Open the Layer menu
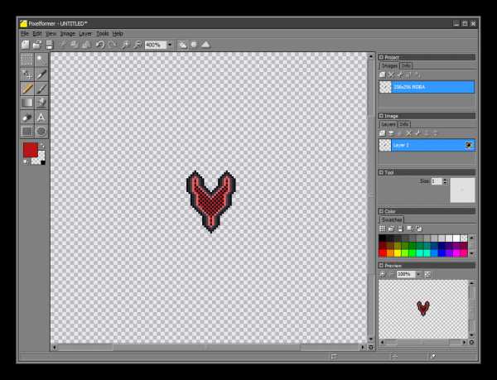 click(x=85, y=34)
